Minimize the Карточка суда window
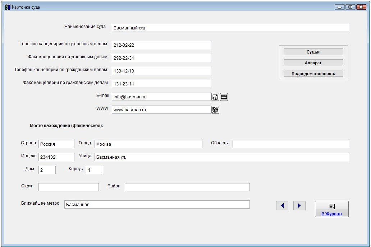Viewport: 371px width, 247px height. tap(339, 7)
